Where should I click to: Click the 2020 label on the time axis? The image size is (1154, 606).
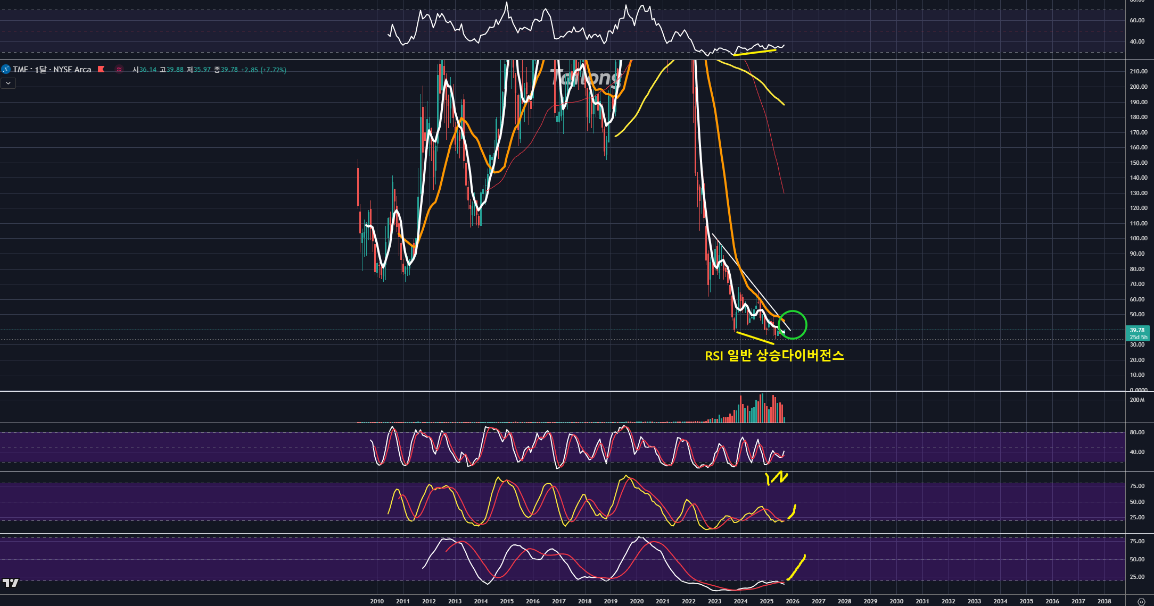coord(637,601)
